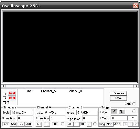
Task: Choose trigger source B
Action: point(130,124)
